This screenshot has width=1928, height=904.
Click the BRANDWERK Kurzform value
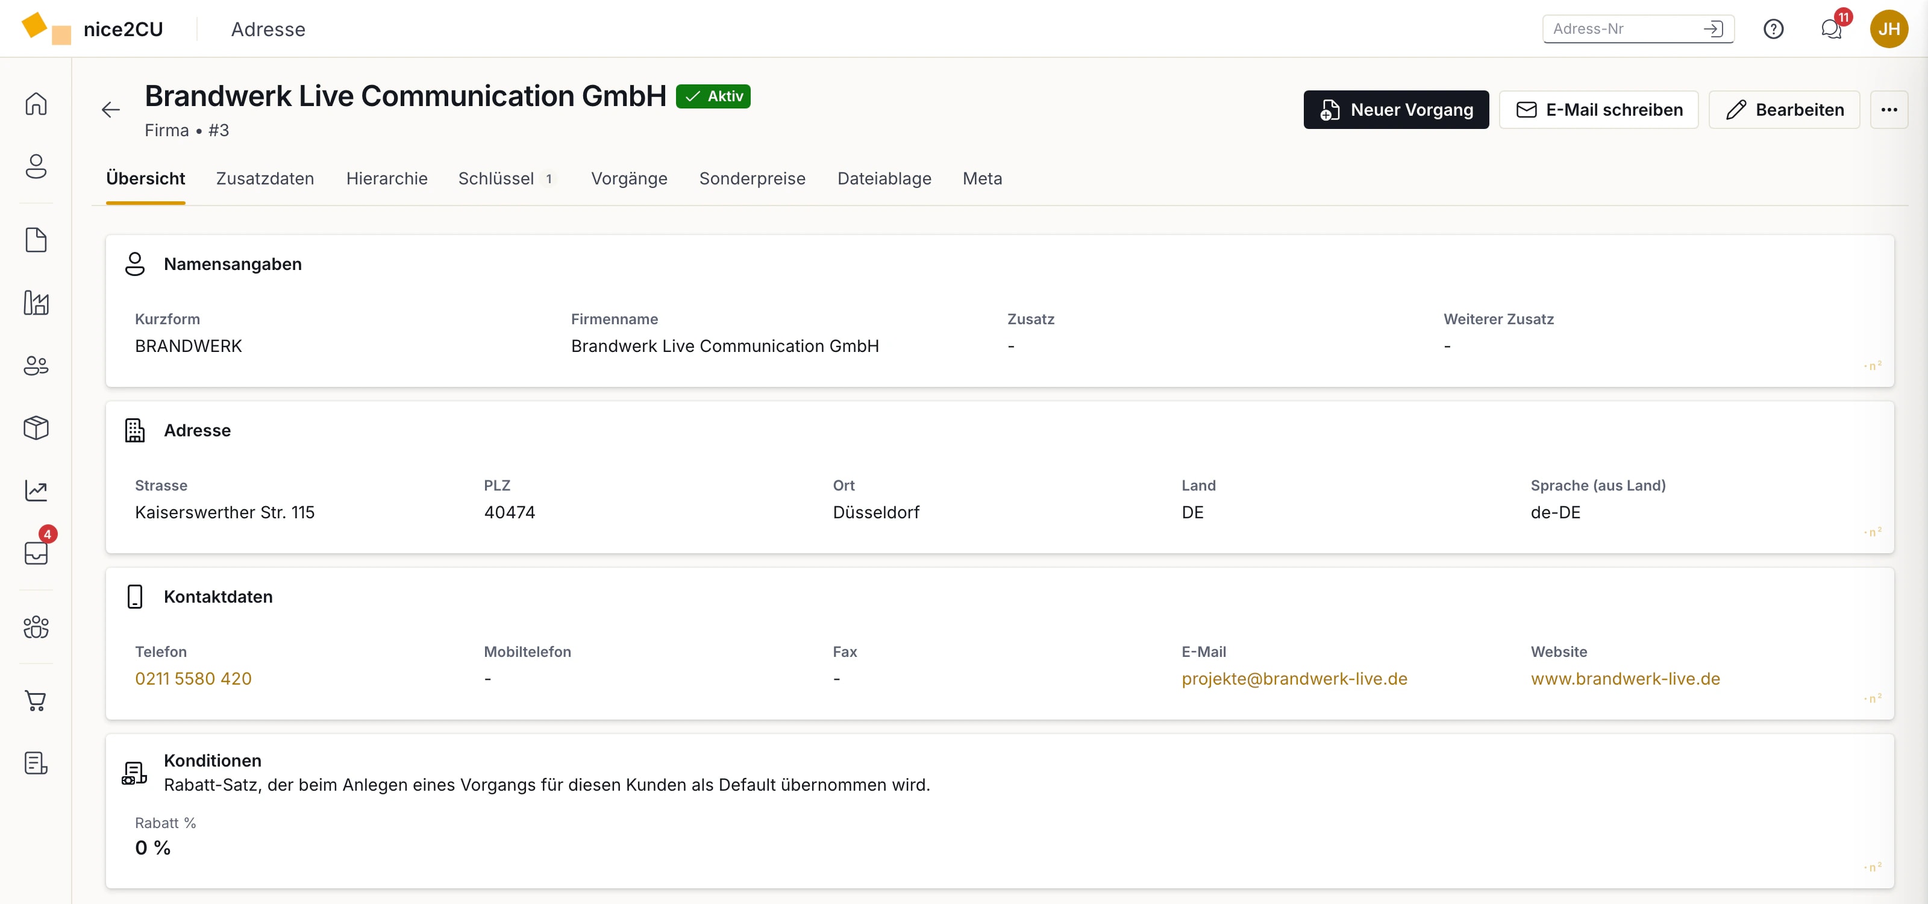(188, 347)
